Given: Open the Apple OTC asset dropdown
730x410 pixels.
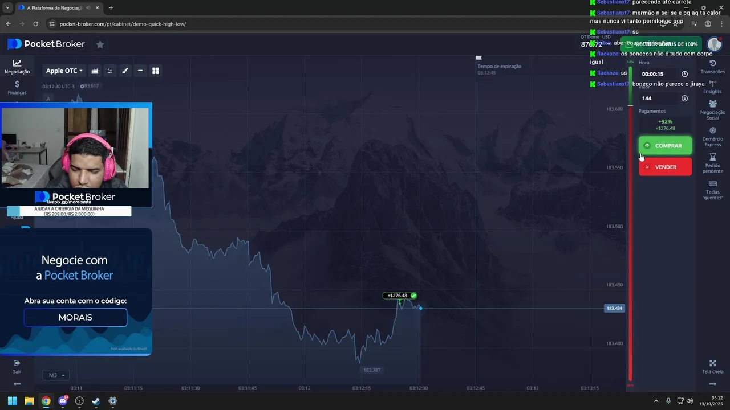Looking at the screenshot, I should [64, 71].
